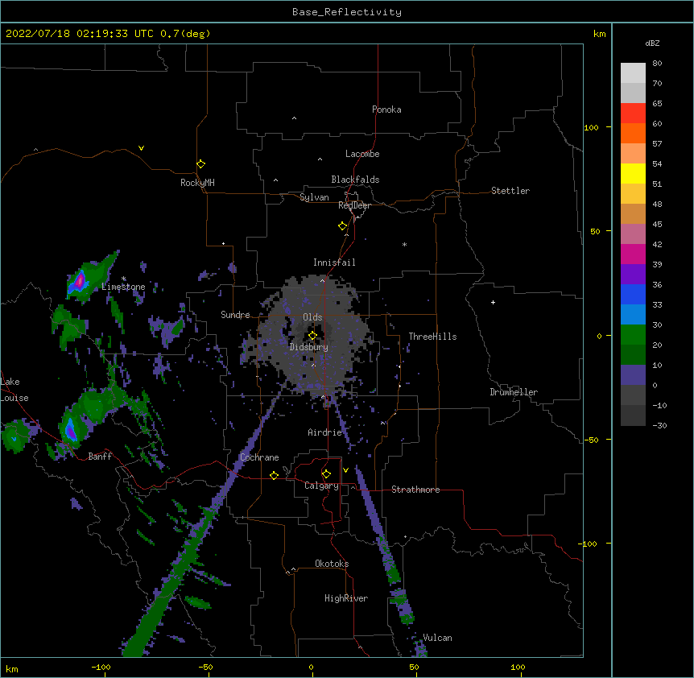Click the 80 value at legend top
The image size is (694, 678).
point(657,64)
